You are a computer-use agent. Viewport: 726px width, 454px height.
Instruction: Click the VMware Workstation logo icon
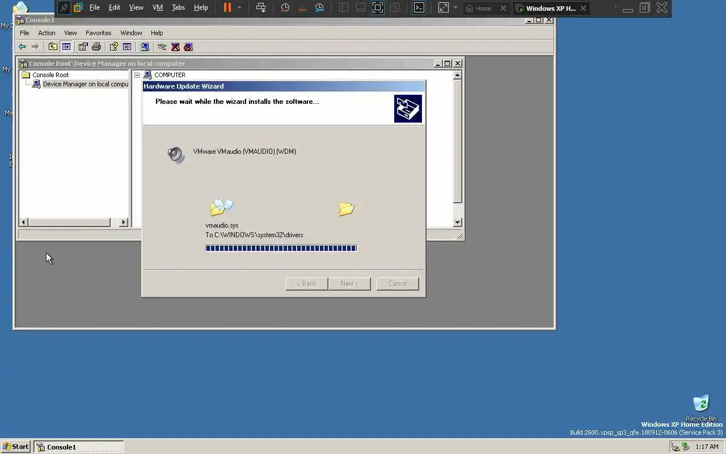coord(78,8)
